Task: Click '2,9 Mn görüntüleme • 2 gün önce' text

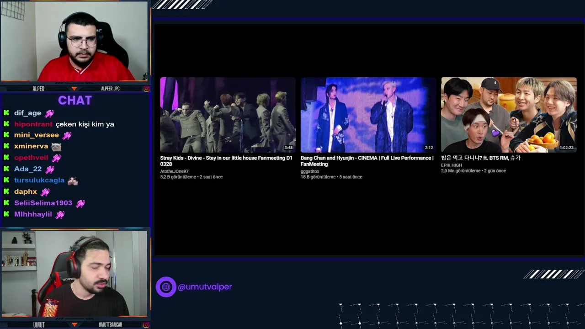Action: [x=473, y=171]
